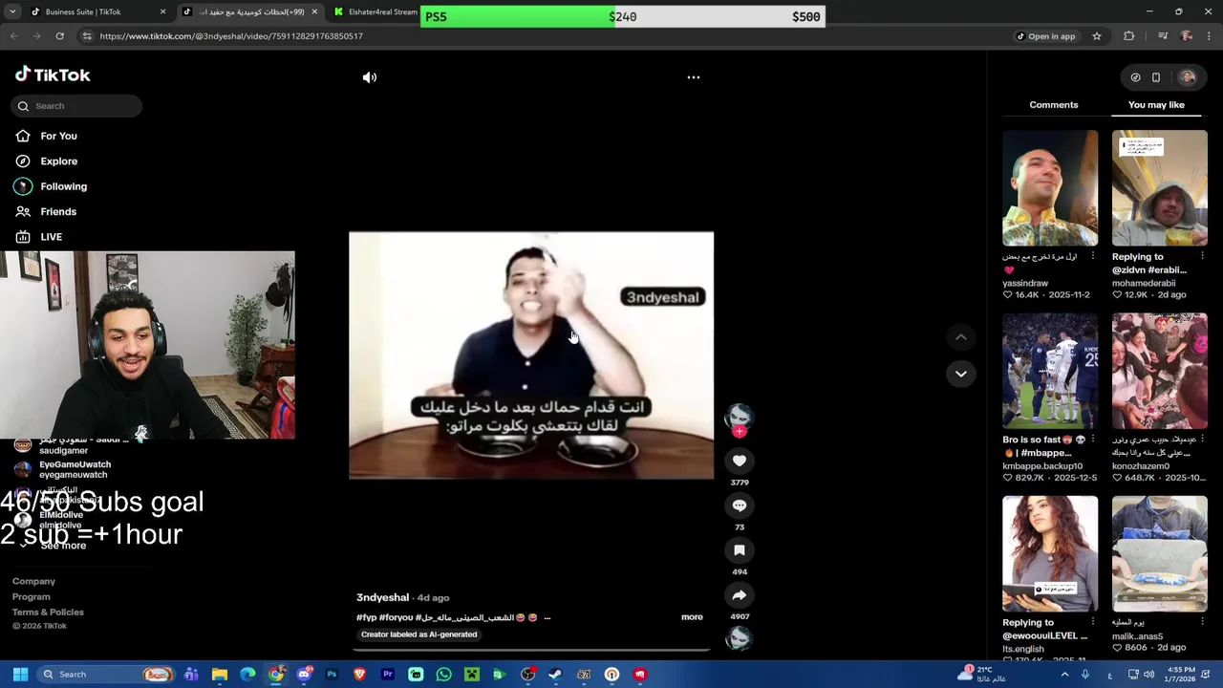Open options for the kmbappe.backup10 video

point(1092,440)
